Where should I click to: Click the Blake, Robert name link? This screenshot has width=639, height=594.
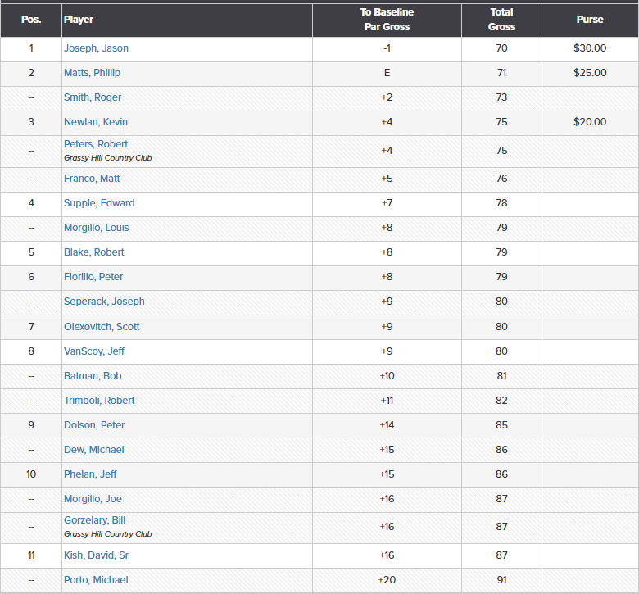[x=94, y=252]
